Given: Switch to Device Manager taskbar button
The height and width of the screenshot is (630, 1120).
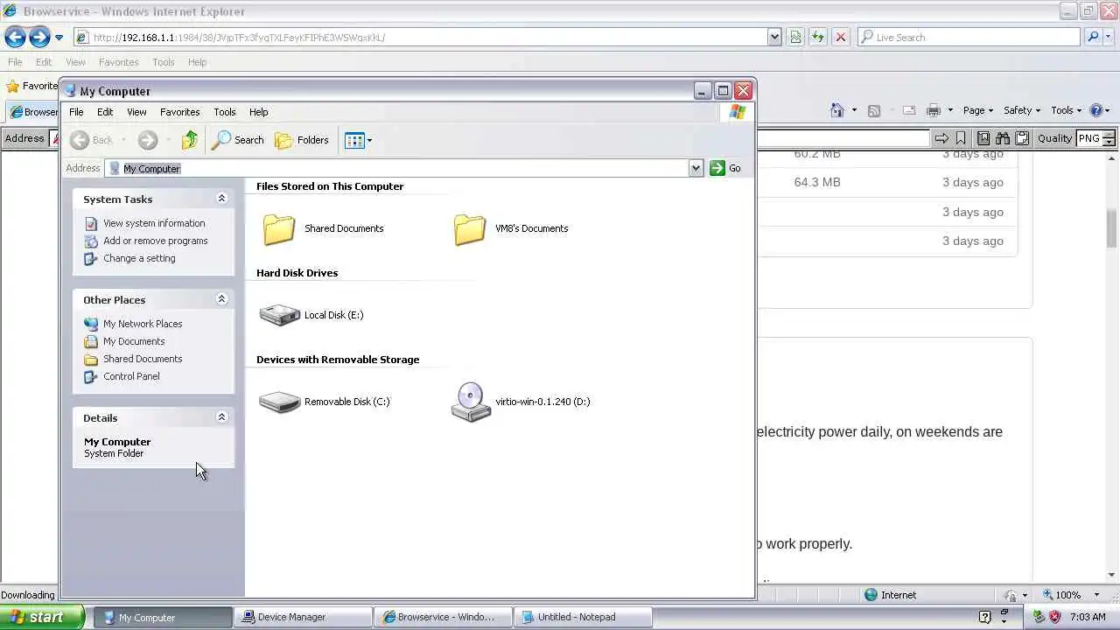Looking at the screenshot, I should pyautogui.click(x=304, y=617).
